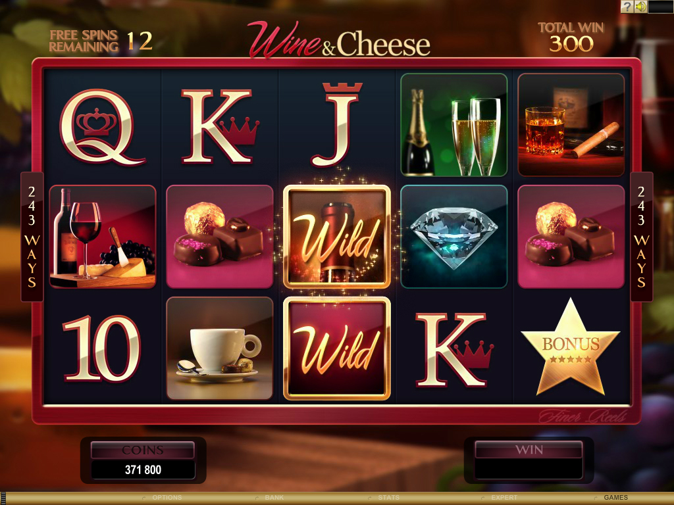Switch to Expert mode
Image resolution: width=674 pixels, height=505 pixels.
click(x=504, y=497)
